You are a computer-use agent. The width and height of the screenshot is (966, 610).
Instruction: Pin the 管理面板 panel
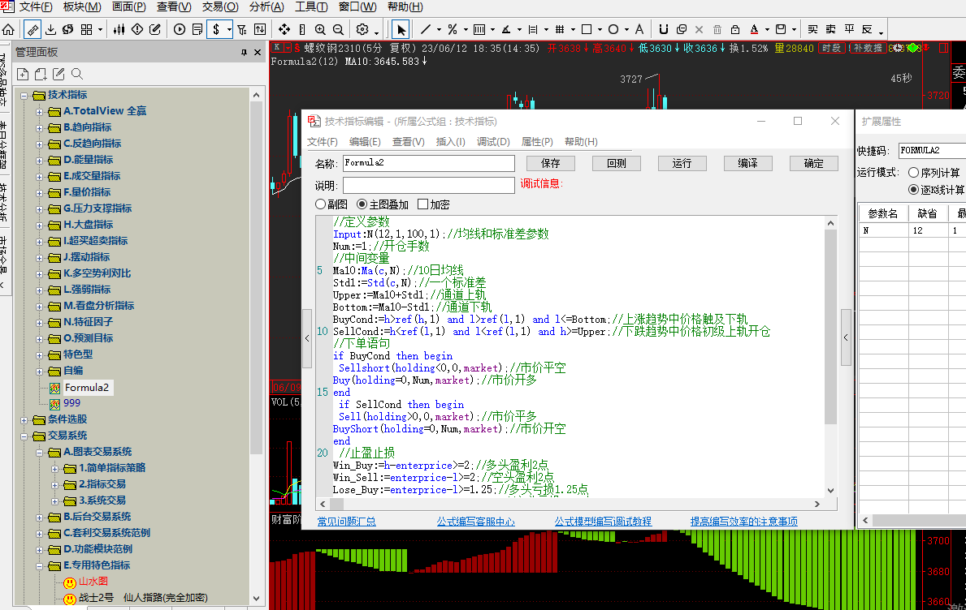[x=244, y=53]
